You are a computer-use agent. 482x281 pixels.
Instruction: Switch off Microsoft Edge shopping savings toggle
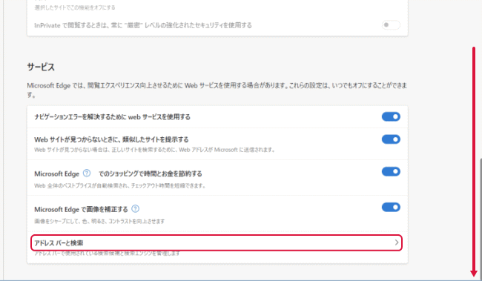(x=391, y=171)
